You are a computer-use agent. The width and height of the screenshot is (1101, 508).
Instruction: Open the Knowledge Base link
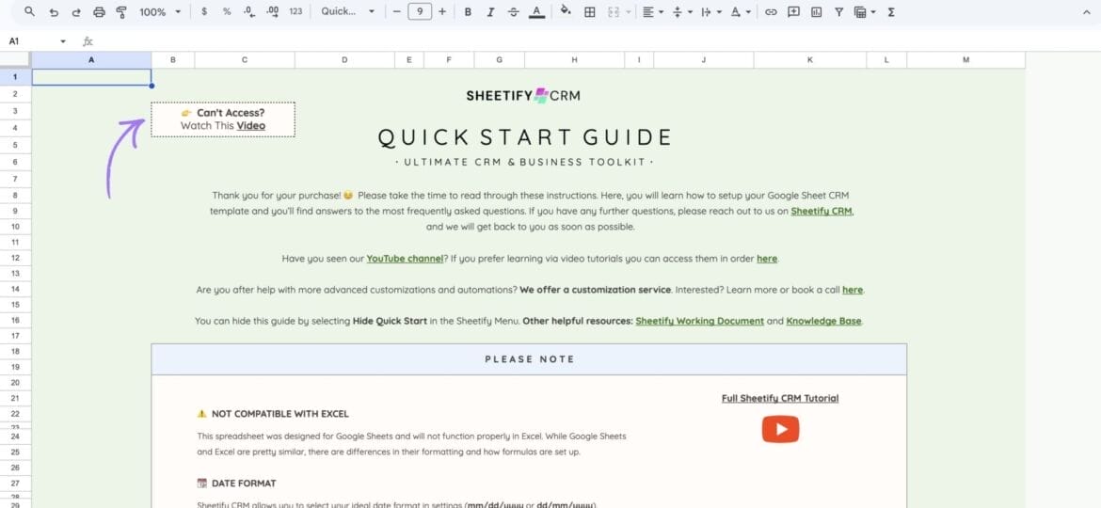pos(823,321)
